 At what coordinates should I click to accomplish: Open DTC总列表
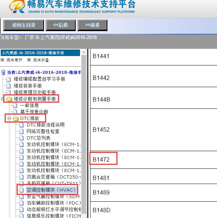click(39, 138)
